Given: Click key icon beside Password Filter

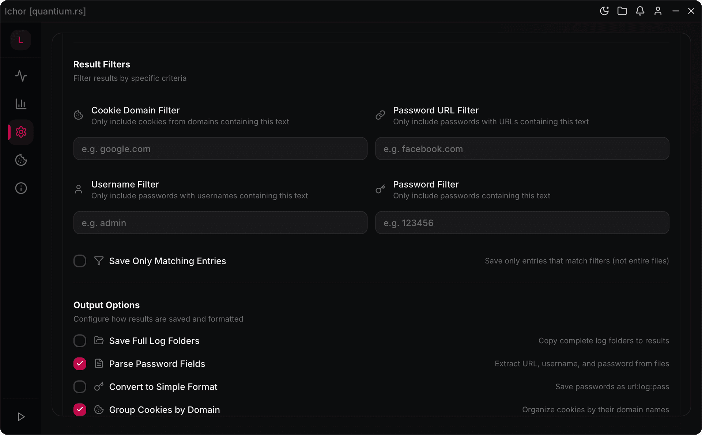Looking at the screenshot, I should 380,189.
